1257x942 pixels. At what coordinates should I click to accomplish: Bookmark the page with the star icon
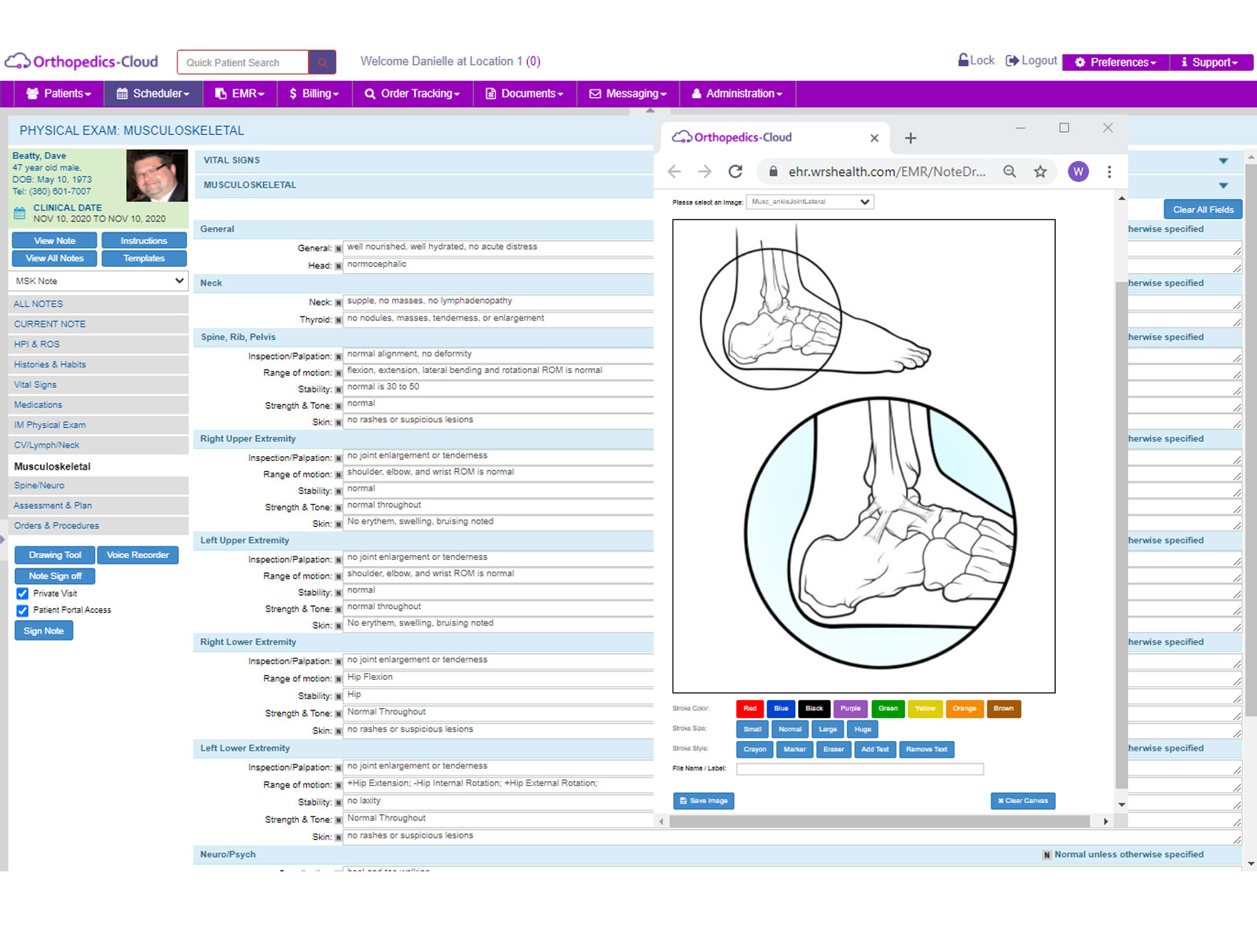pyautogui.click(x=1040, y=171)
